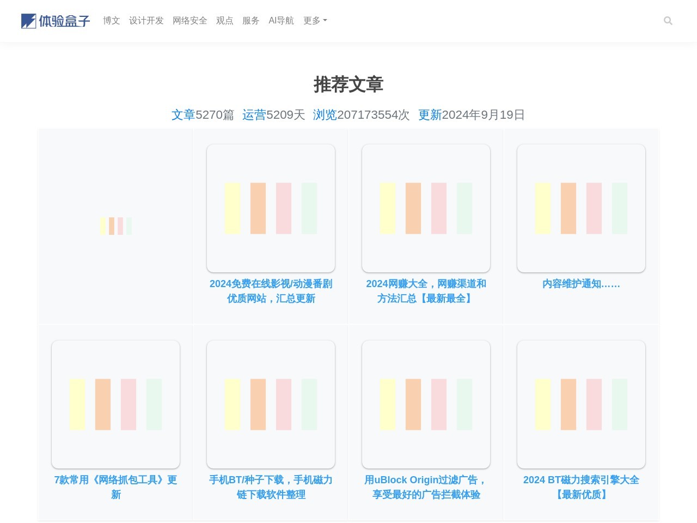The height and width of the screenshot is (523, 697).
Task: Open thumbnail above 手机BT/种子下载 article
Action: tap(271, 404)
